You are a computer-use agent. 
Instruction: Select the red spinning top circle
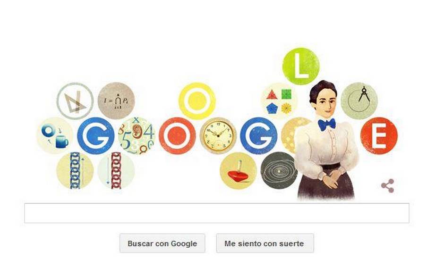(238, 171)
